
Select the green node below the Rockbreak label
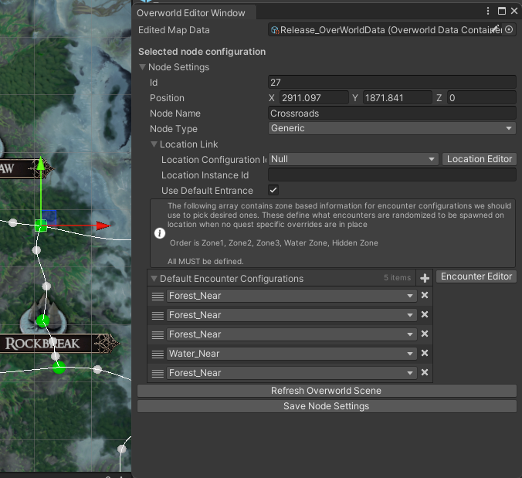pos(59,368)
